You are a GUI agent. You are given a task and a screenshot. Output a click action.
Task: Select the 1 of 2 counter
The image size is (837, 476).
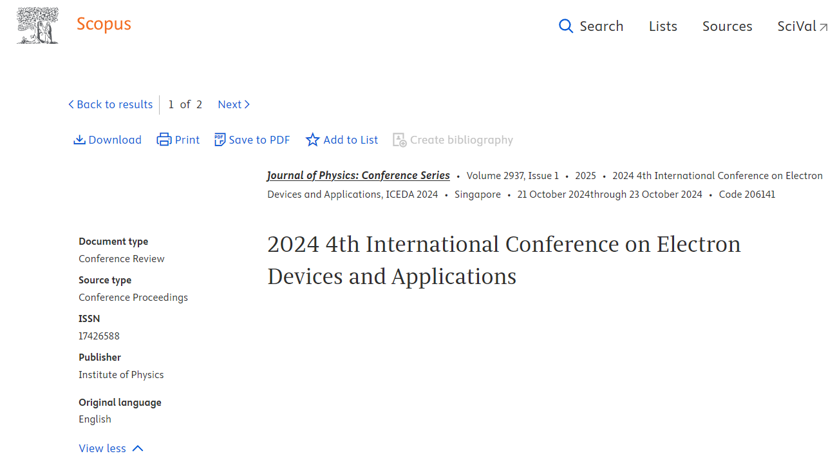point(185,104)
